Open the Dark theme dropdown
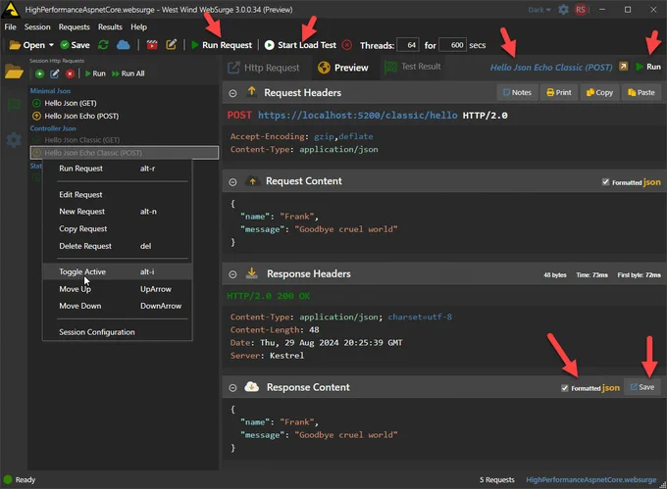Image resolution: width=667 pixels, height=489 pixels. tap(539, 10)
